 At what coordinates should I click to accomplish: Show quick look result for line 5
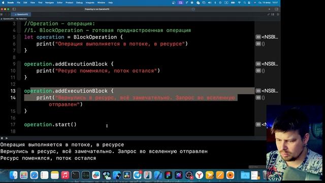click(258, 37)
